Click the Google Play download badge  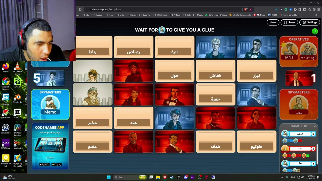tap(56, 165)
